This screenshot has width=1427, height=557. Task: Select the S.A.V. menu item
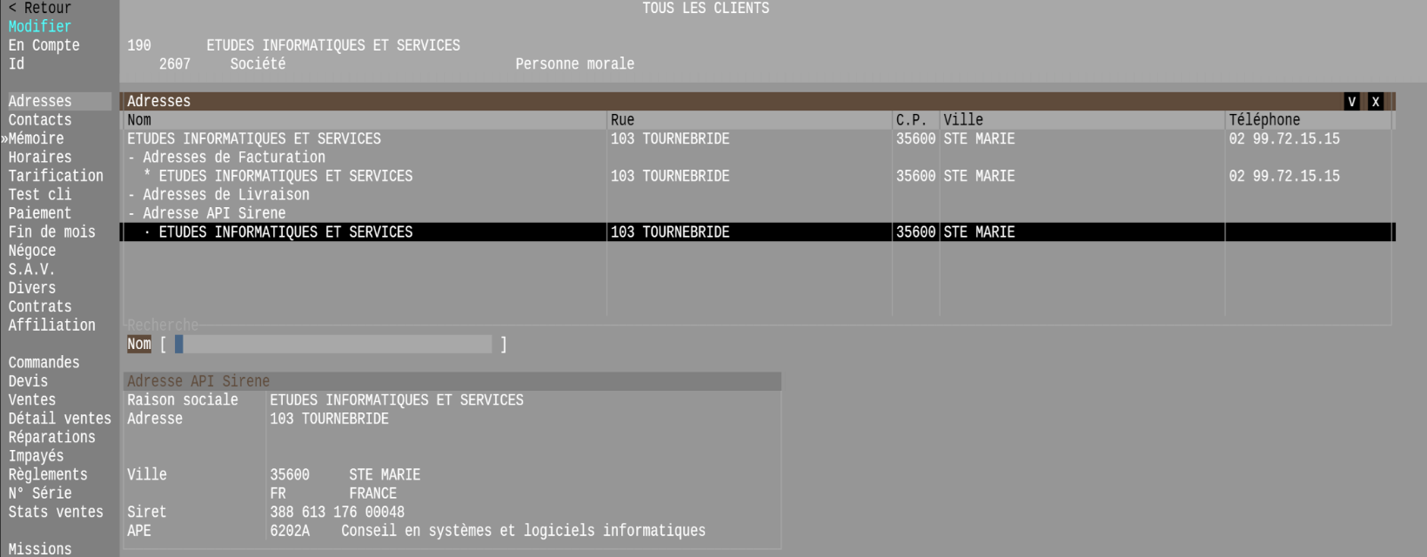click(x=31, y=269)
